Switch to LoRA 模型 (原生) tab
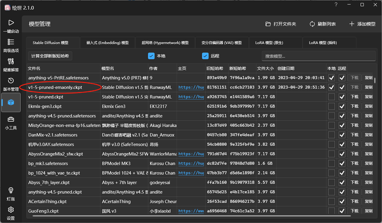Viewport: 382px width, 223px height. 275,43
